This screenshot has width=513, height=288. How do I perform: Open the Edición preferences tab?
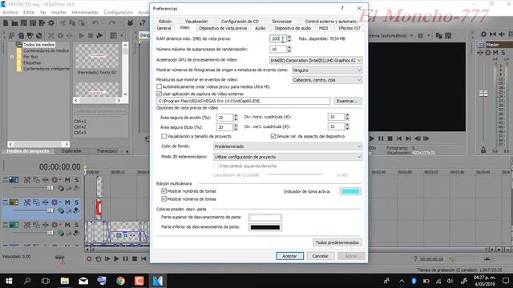point(165,22)
